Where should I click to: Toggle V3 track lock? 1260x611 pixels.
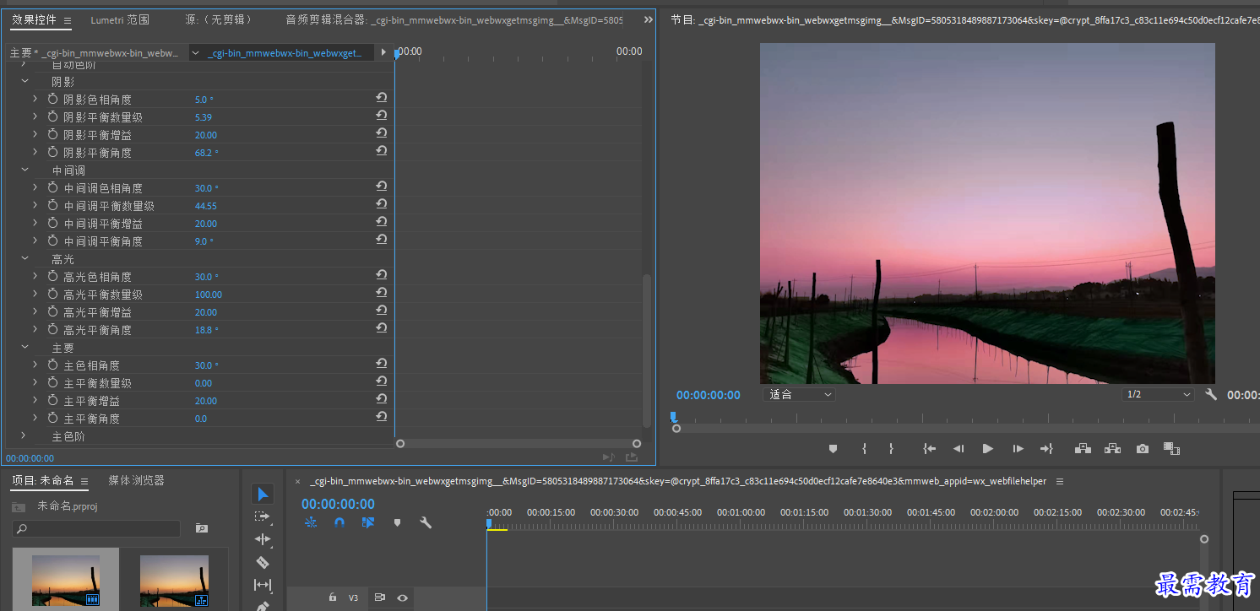tap(333, 597)
